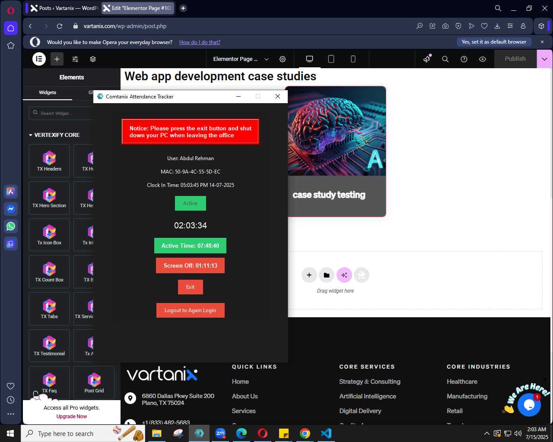The width and height of the screenshot is (553, 442).
Task: Open Elementor help question mark icon
Action: tap(464, 59)
